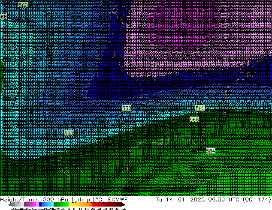Click the dark blue legend swatch at -30

[x=40, y=204]
